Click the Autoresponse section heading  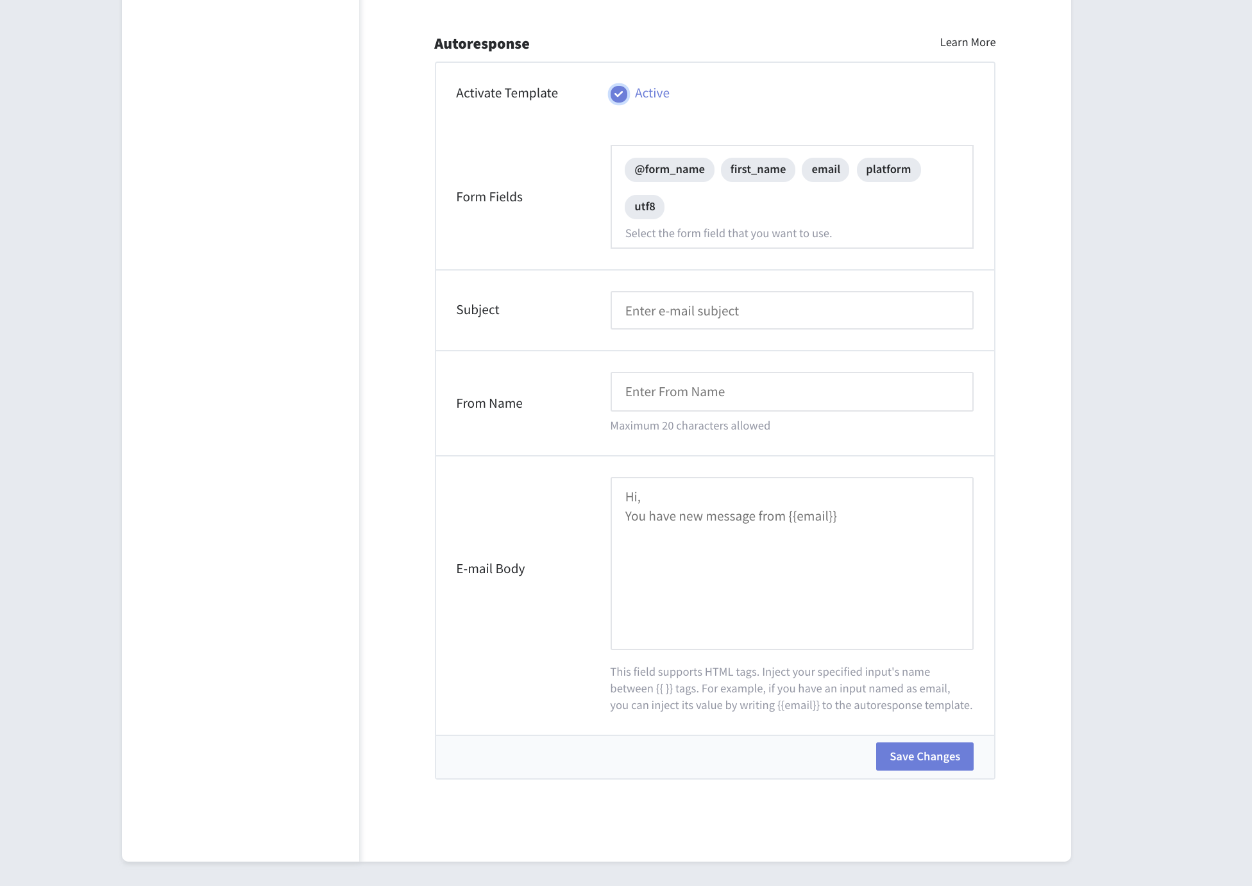tap(482, 44)
